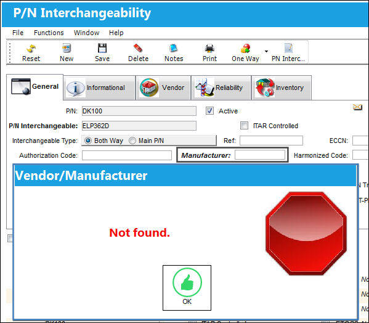The width and height of the screenshot is (369, 323).
Task: Click the red stop sign icon
Action: [306, 234]
